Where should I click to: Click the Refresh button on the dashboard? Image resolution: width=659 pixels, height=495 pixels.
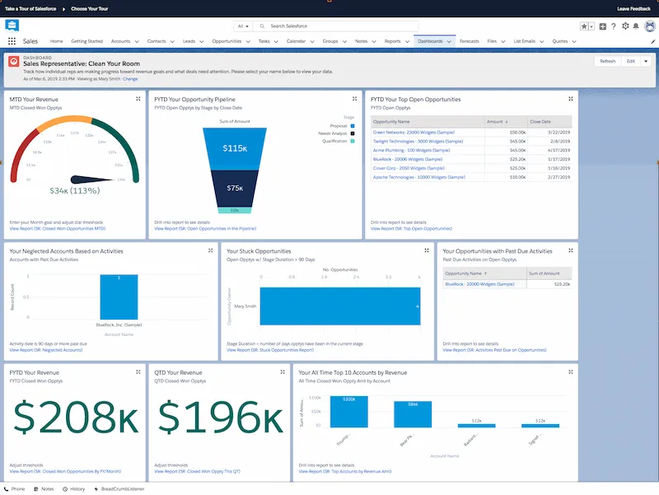pos(610,61)
